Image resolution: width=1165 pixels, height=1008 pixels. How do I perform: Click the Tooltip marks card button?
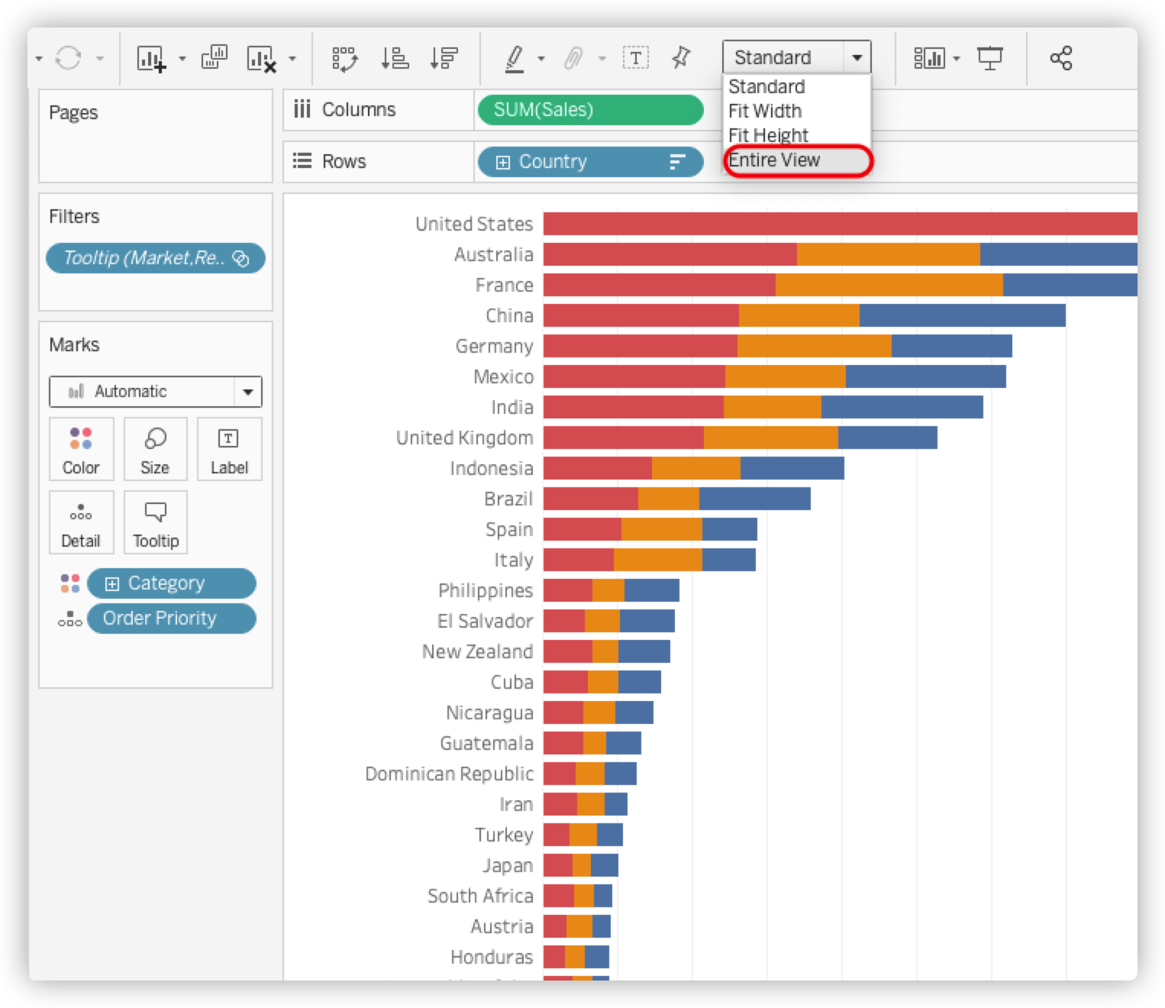pyautogui.click(x=155, y=522)
